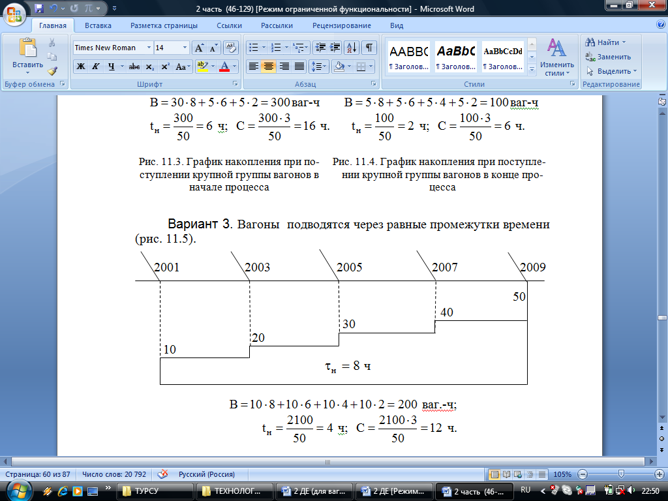Open Find (Найти) tool
This screenshot has height=501, width=668.
click(605, 42)
